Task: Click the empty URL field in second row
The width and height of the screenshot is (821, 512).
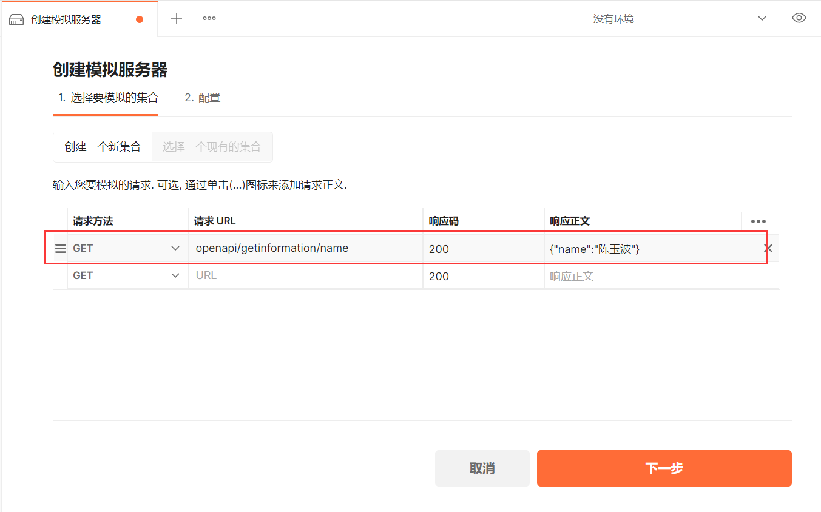Action: coord(305,275)
